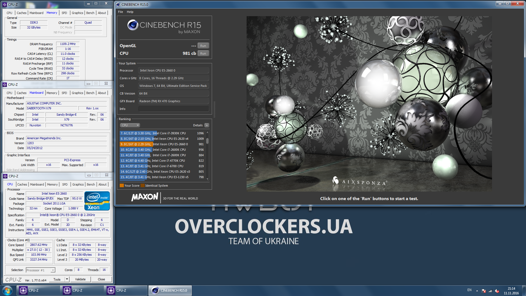The height and width of the screenshot is (296, 526).
Task: Open the Windows Start orb
Action: (7, 290)
